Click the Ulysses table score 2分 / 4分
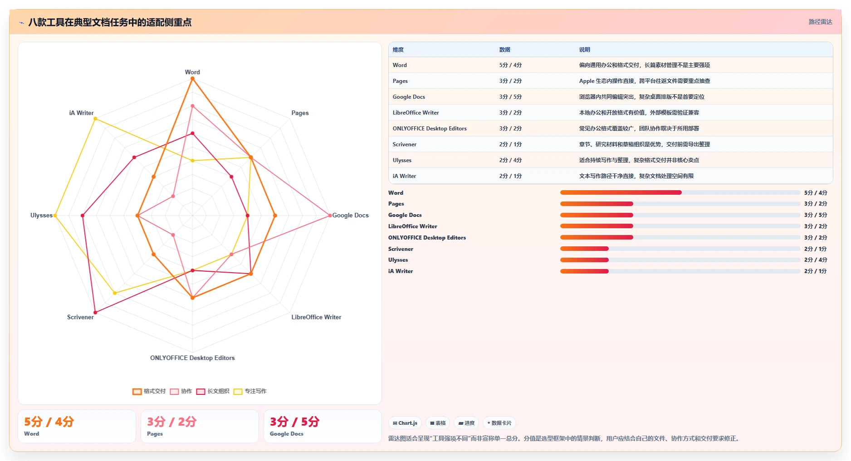 510,160
